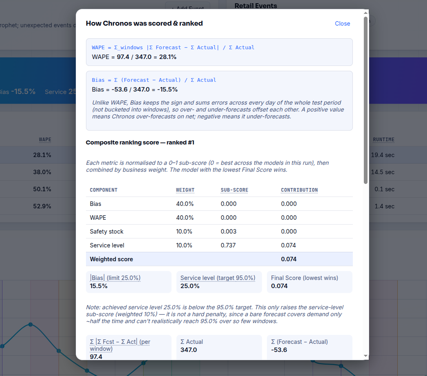Image resolution: width=427 pixels, height=376 pixels.
Task: Click WAPE = 97.4 / 347.0 result
Action: point(134,57)
